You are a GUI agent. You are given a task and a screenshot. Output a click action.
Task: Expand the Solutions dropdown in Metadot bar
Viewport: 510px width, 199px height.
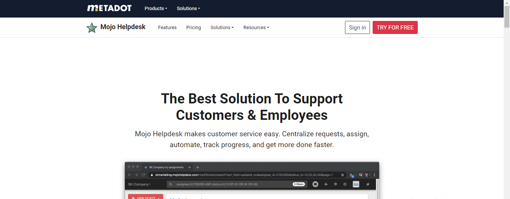(x=188, y=8)
